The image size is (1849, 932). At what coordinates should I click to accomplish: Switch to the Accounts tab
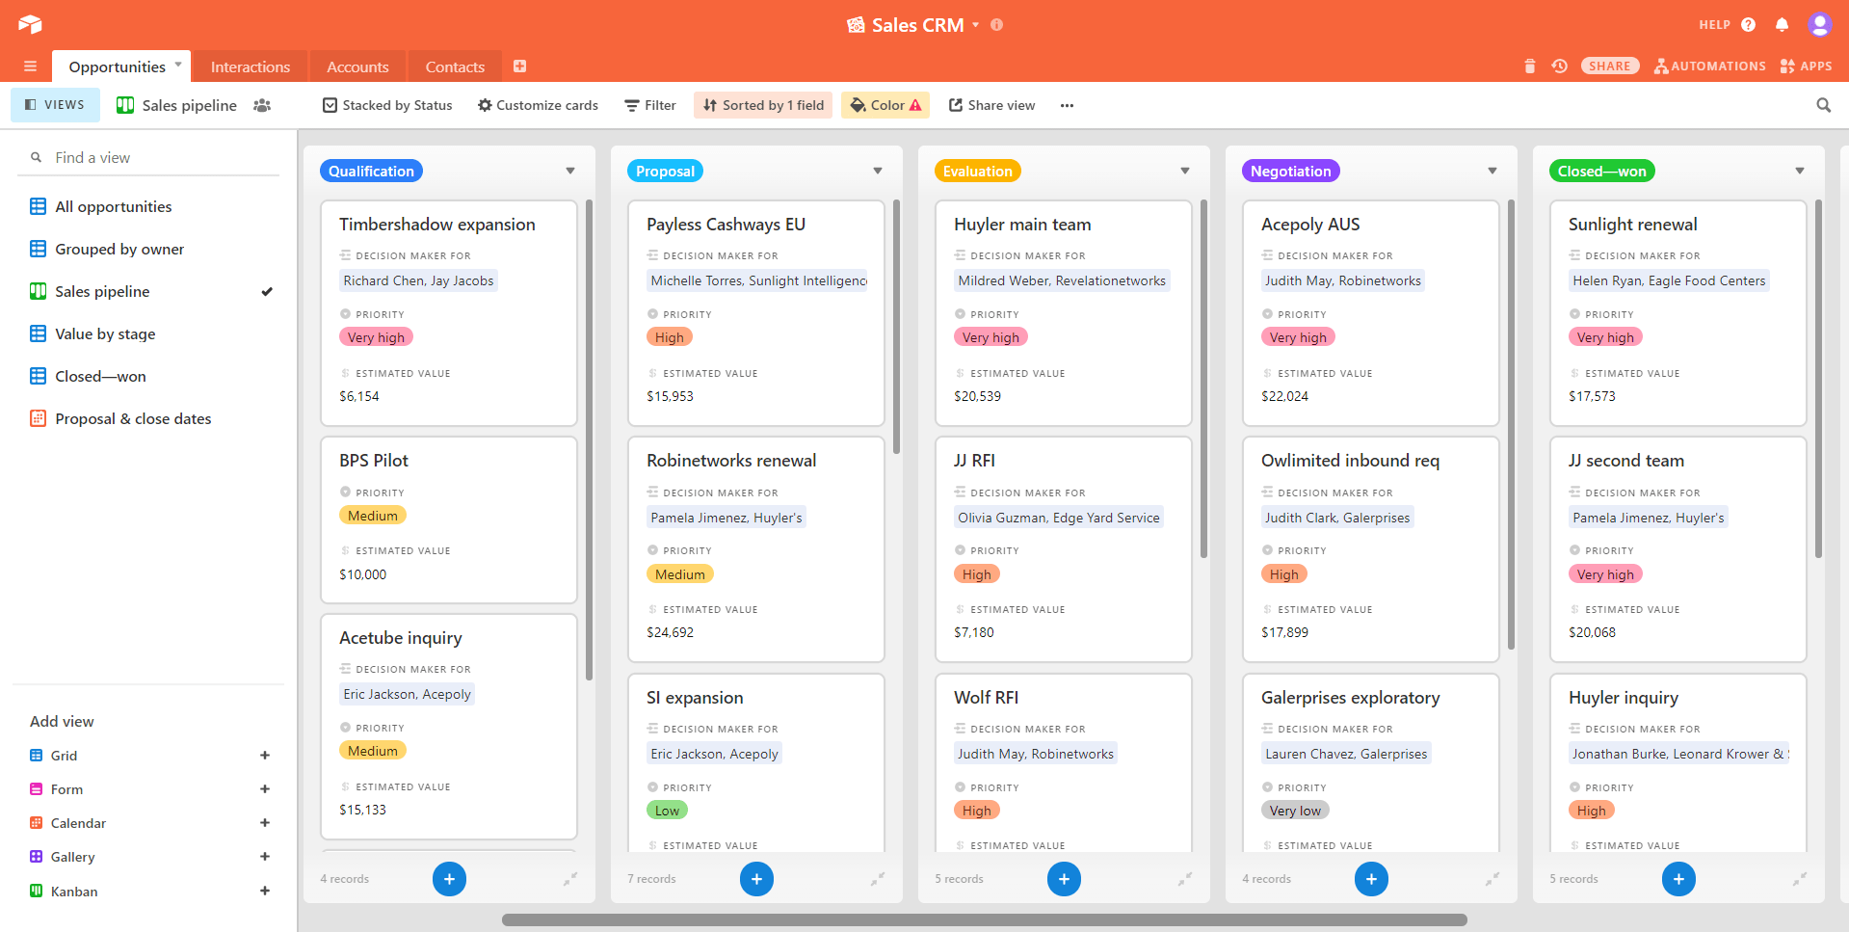pyautogui.click(x=357, y=67)
